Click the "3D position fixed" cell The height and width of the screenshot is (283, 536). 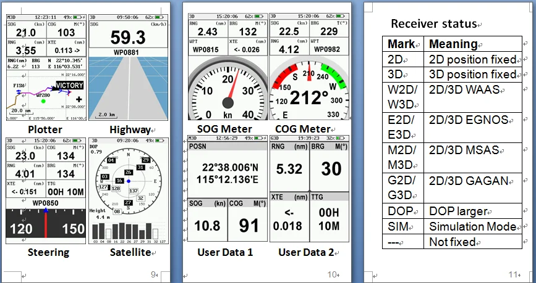(x=473, y=75)
